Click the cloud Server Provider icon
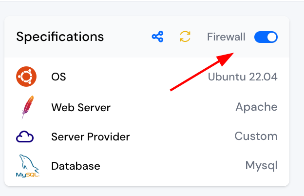Image resolution: width=304 pixels, height=196 pixels. pyautogui.click(x=25, y=137)
